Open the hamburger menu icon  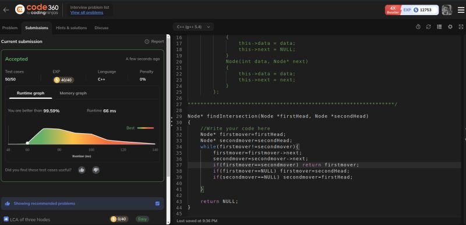461,10
